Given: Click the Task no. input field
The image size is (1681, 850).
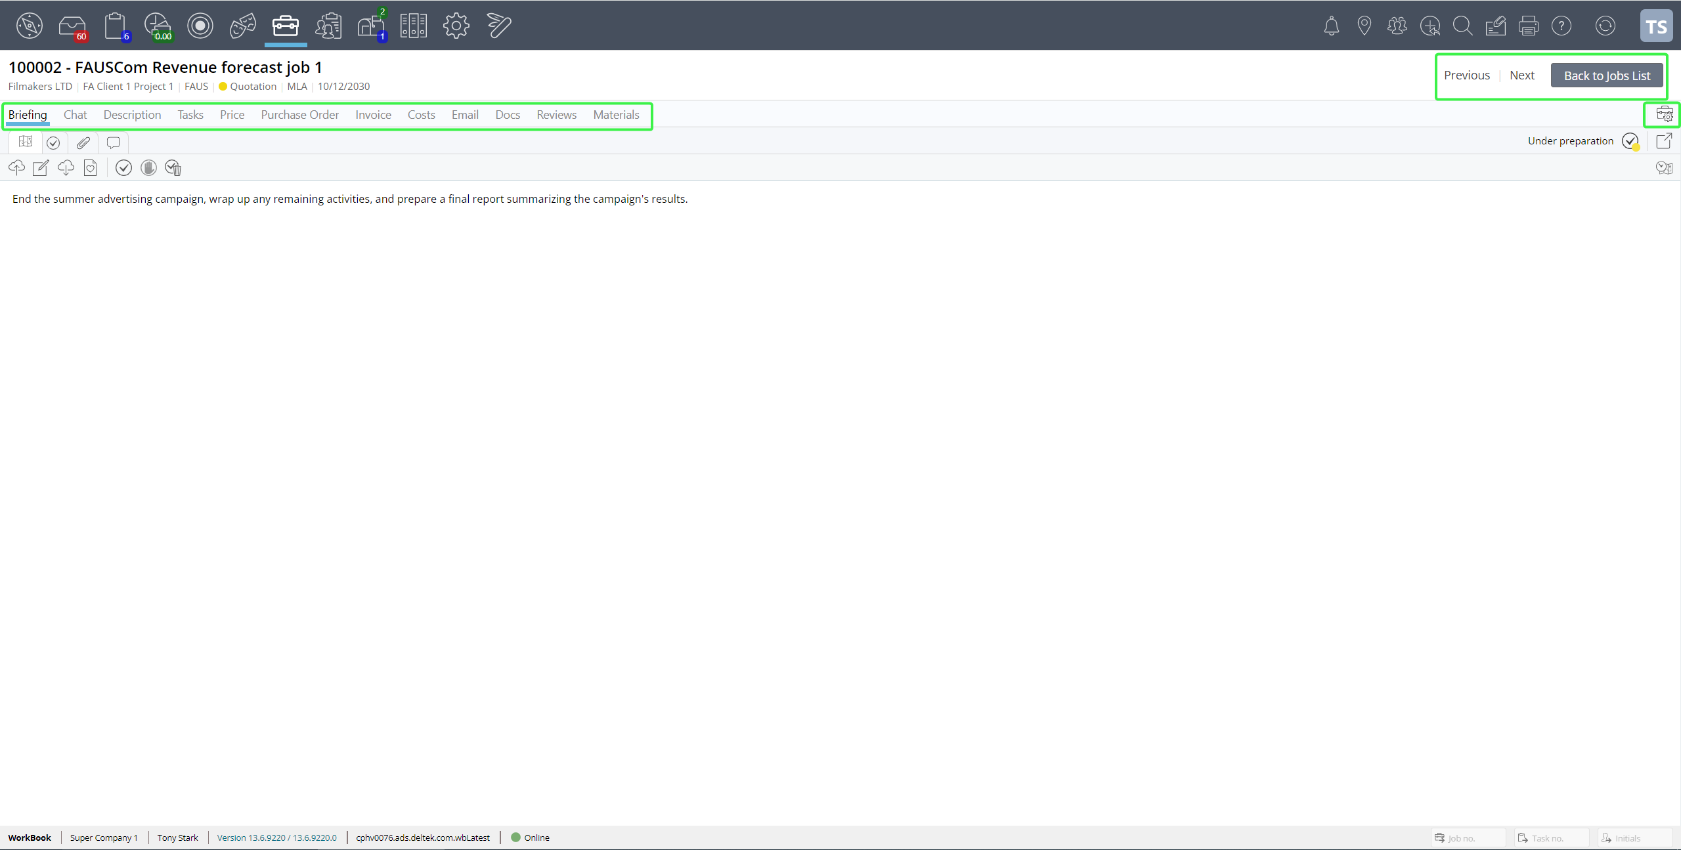Looking at the screenshot, I should tap(1552, 838).
